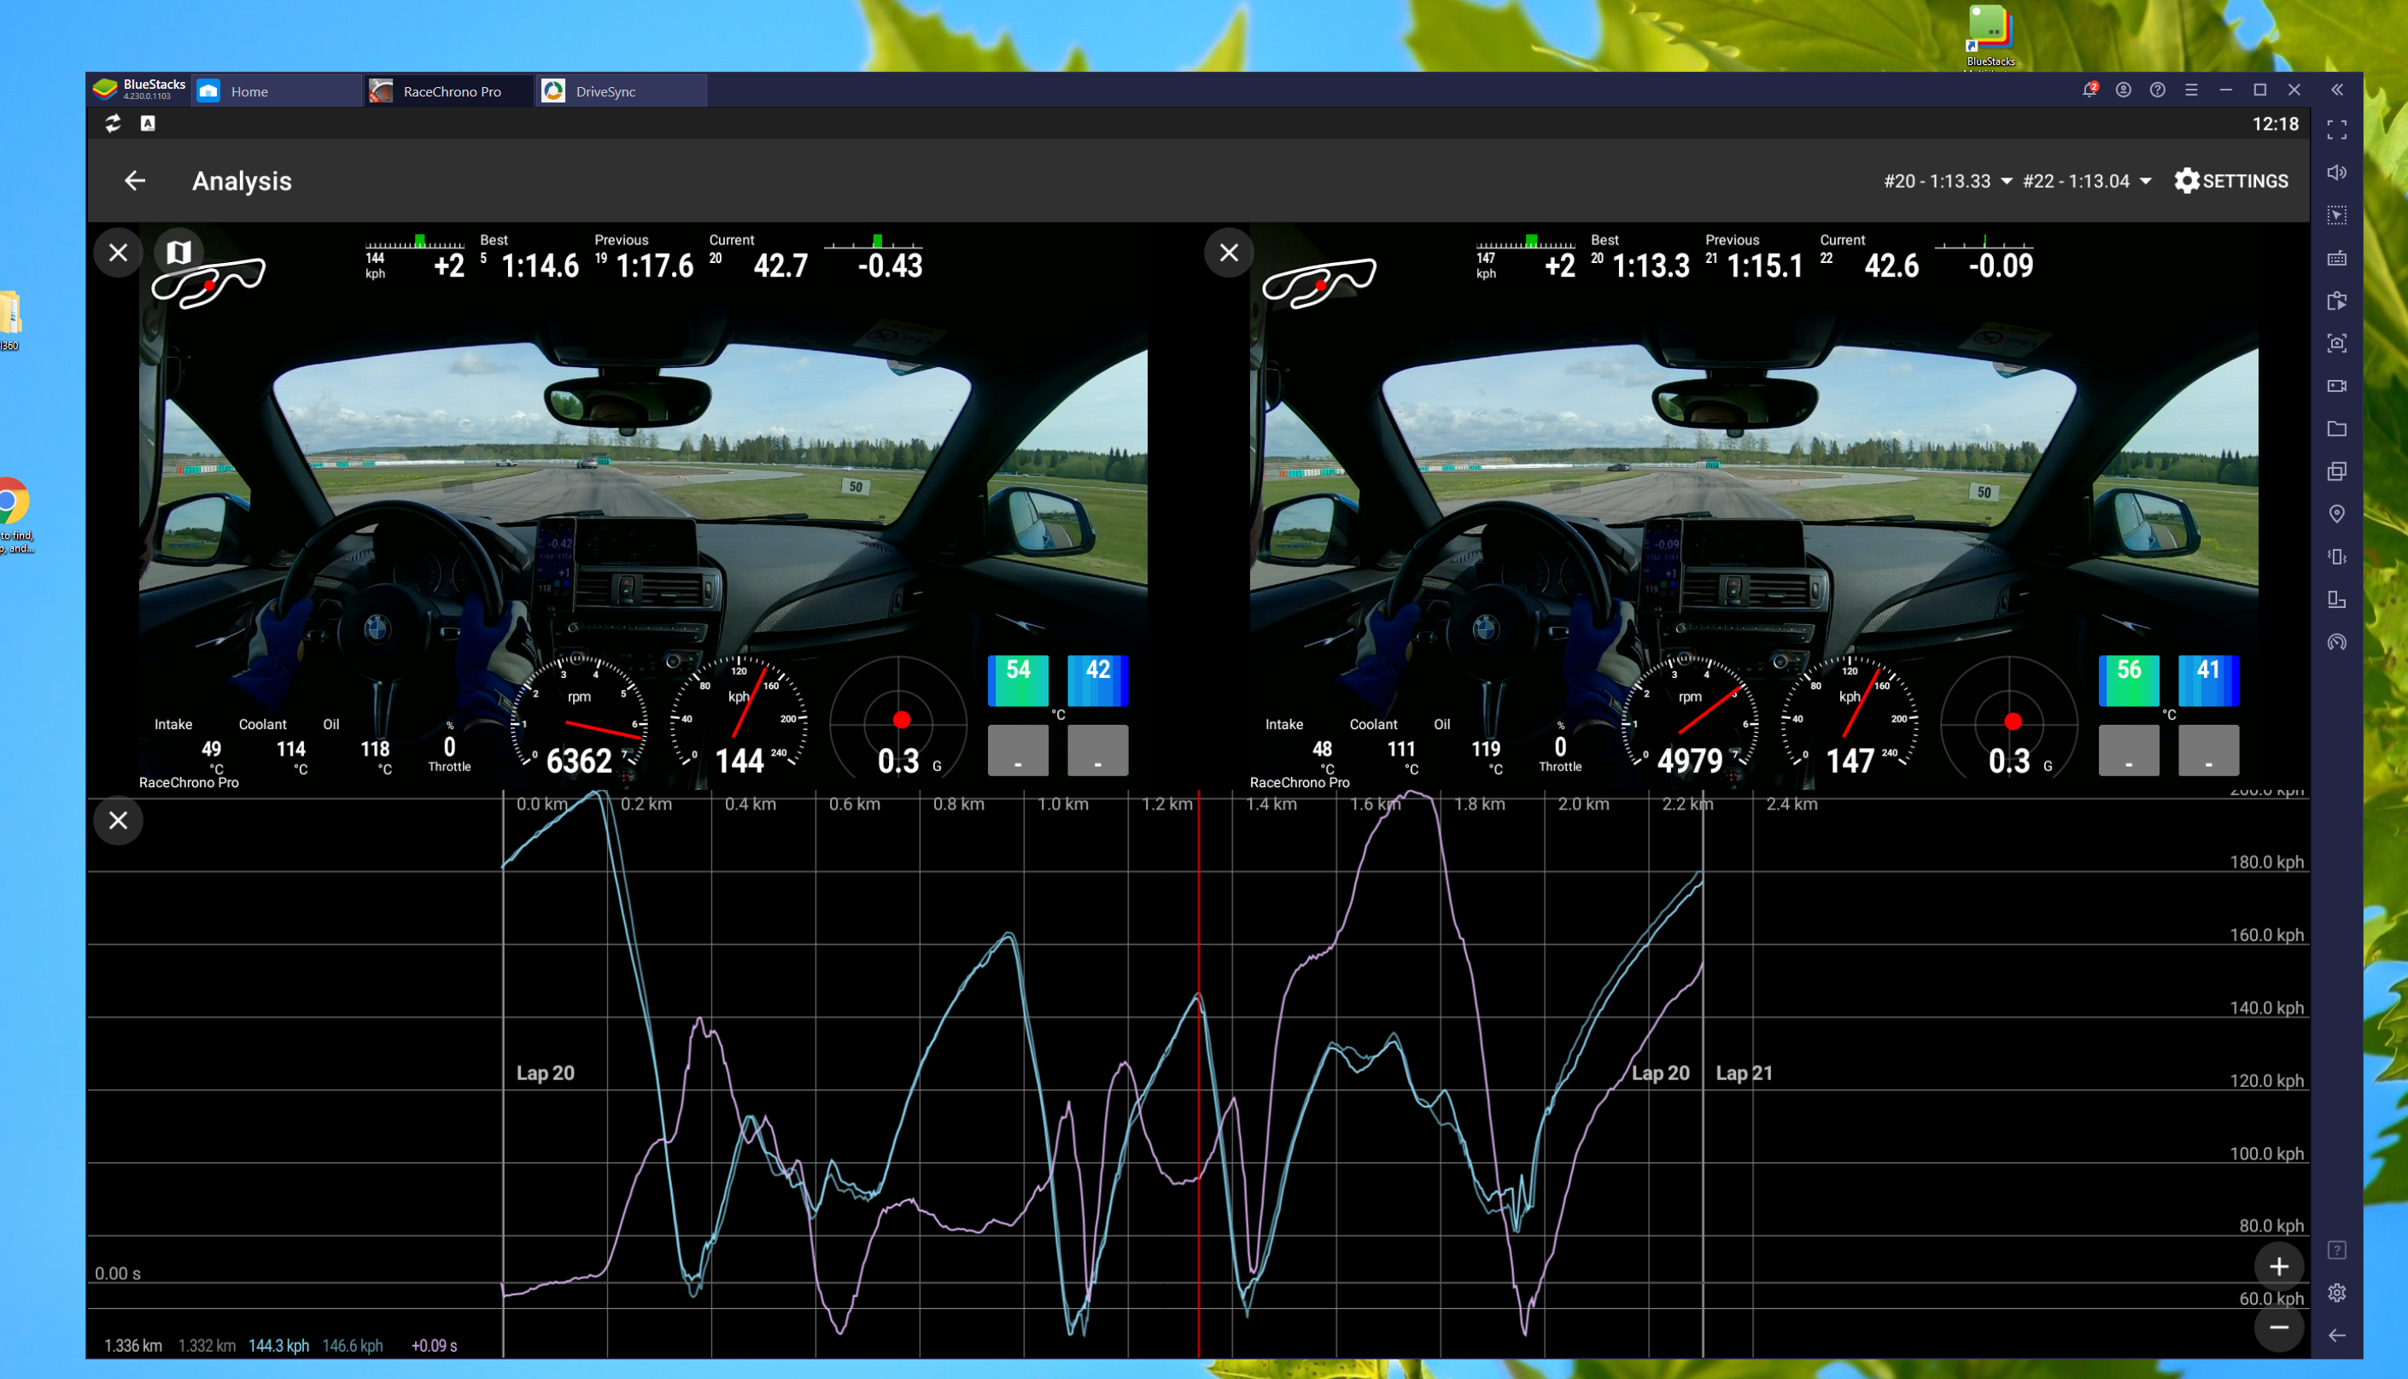The image size is (2408, 1379).
Task: Close the left video panel
Action: pyautogui.click(x=119, y=253)
